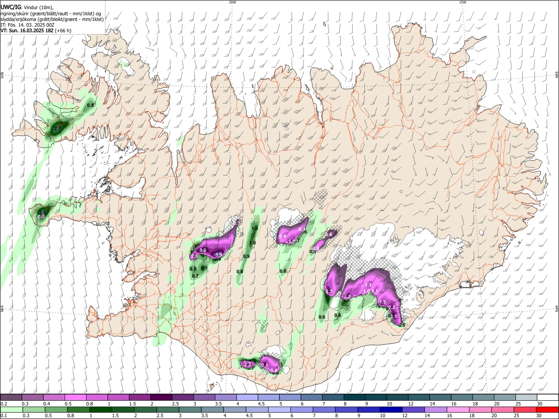Pick the snow-scale swatch between 8 and 9
This screenshot has width=559, height=419.
[x=355, y=397]
